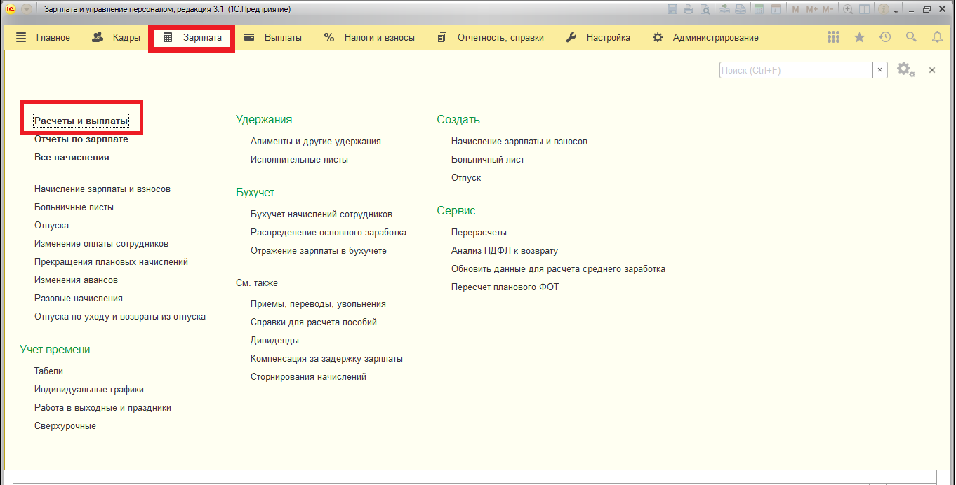Clear the search field with the x button
Viewport: 956px width, 485px height.
point(880,70)
